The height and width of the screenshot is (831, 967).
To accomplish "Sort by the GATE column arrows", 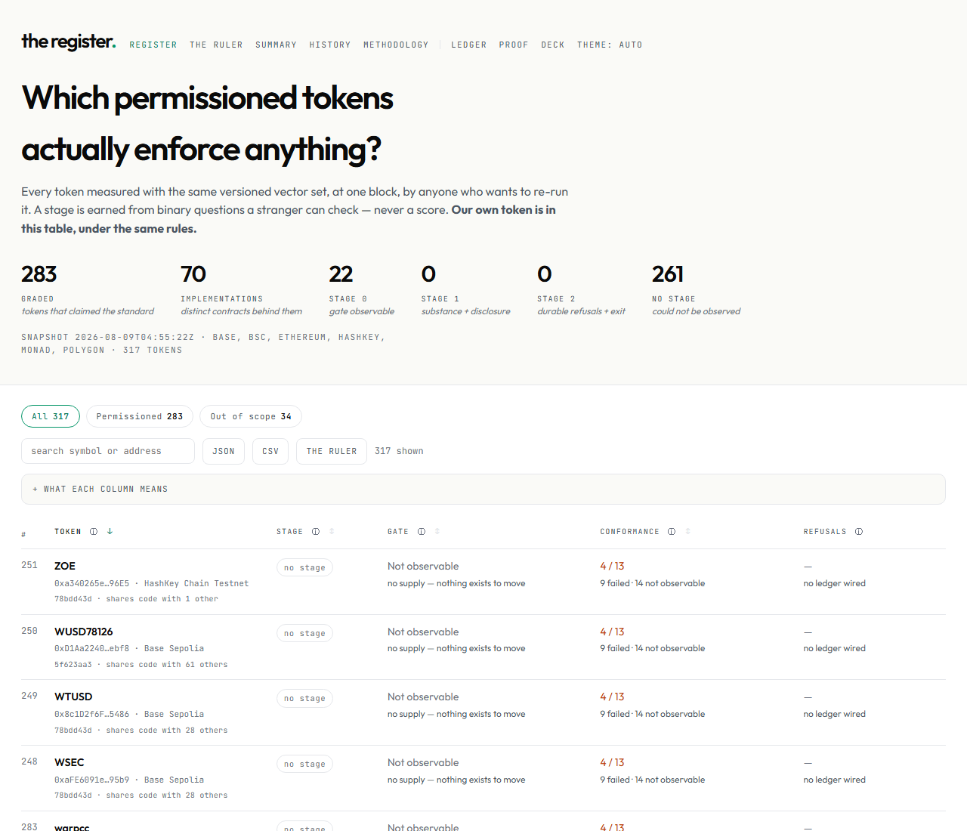I will coord(437,532).
